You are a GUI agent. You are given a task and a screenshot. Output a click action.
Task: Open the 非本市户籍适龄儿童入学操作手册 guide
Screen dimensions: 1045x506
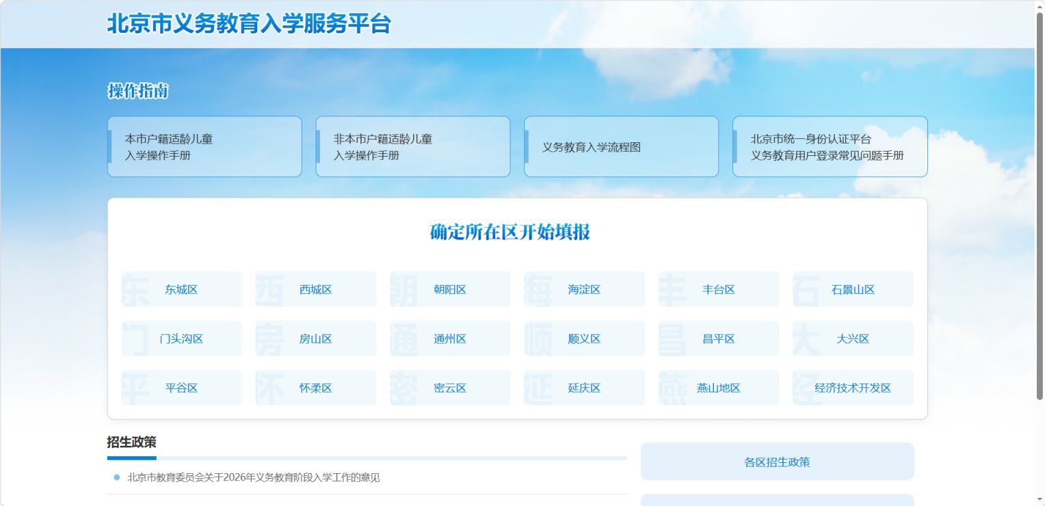pos(413,146)
